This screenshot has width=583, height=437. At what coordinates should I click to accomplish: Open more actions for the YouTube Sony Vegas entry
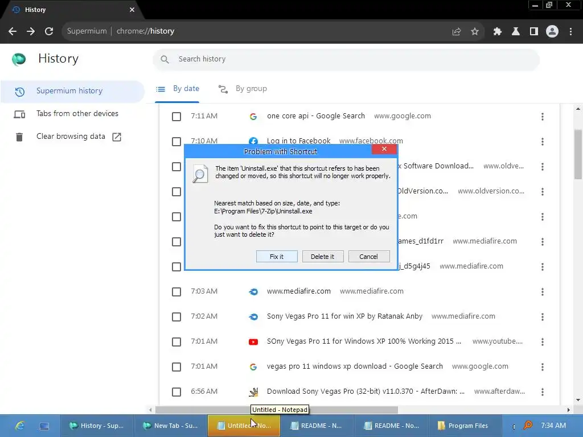click(543, 342)
